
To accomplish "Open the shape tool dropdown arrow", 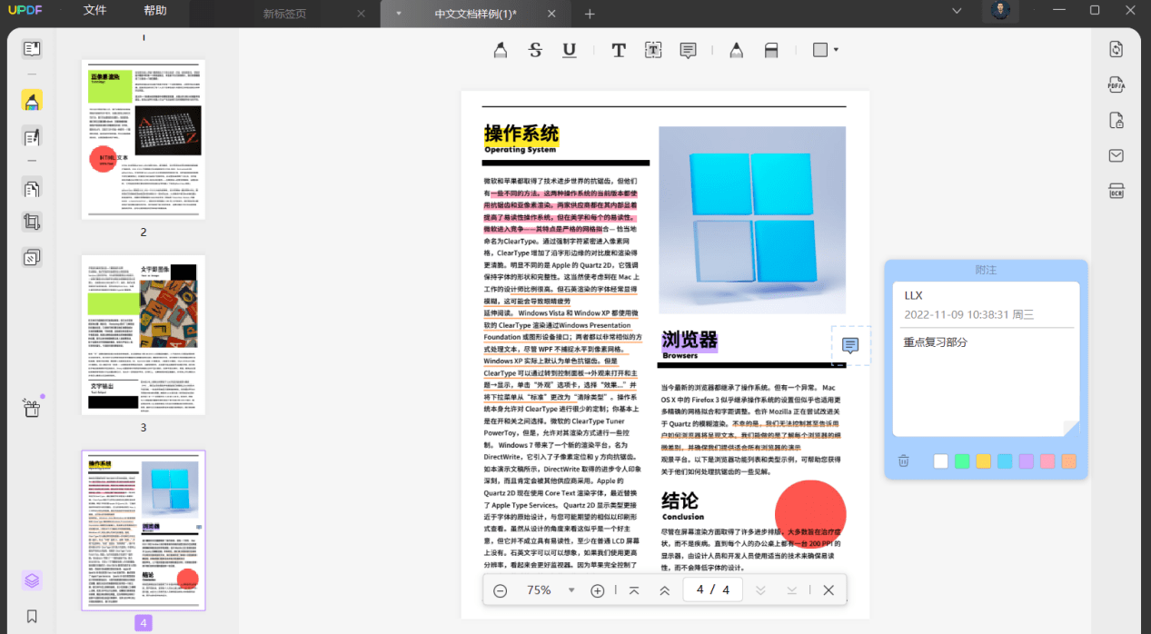I will tap(836, 51).
